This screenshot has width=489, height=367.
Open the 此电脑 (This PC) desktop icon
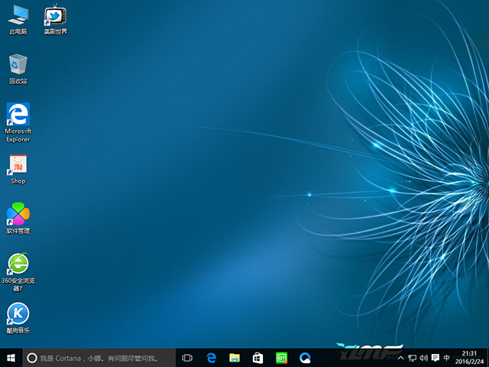(x=18, y=15)
